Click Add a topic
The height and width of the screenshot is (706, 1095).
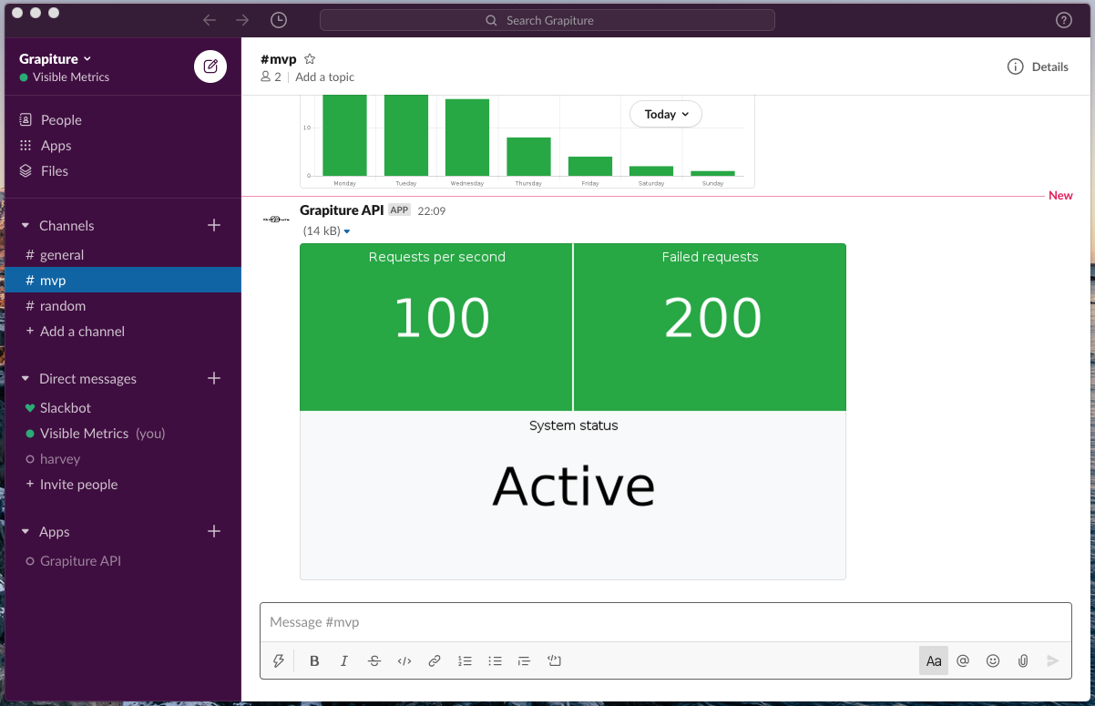325,77
